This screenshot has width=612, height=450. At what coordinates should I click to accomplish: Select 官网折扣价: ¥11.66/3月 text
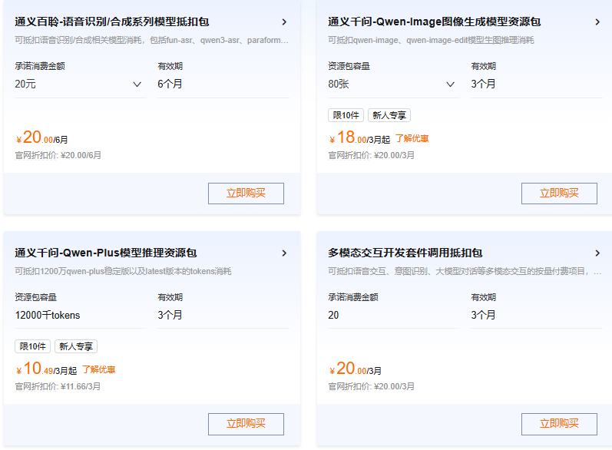click(x=58, y=386)
